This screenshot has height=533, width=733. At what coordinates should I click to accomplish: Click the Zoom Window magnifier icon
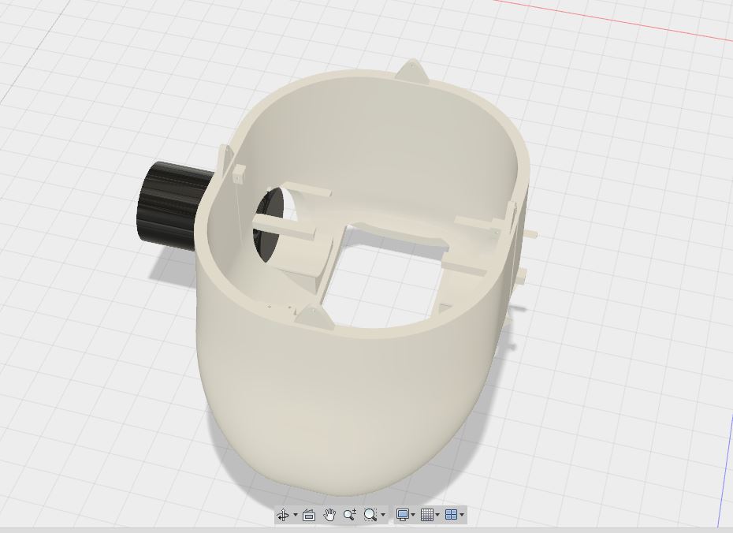point(370,515)
